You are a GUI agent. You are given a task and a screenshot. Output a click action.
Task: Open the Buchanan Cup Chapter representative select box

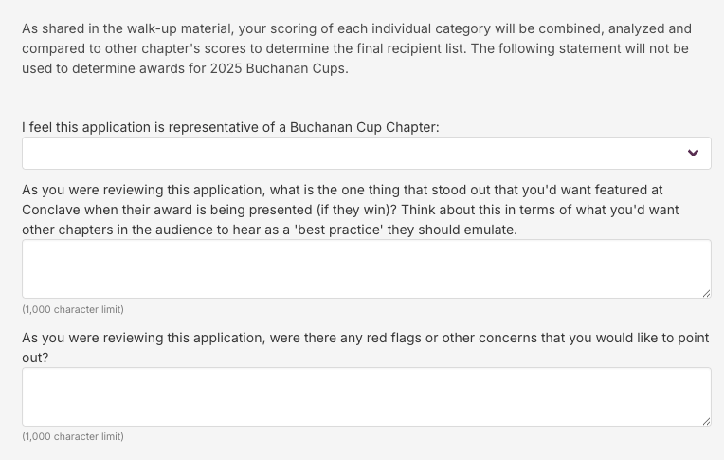(x=366, y=154)
